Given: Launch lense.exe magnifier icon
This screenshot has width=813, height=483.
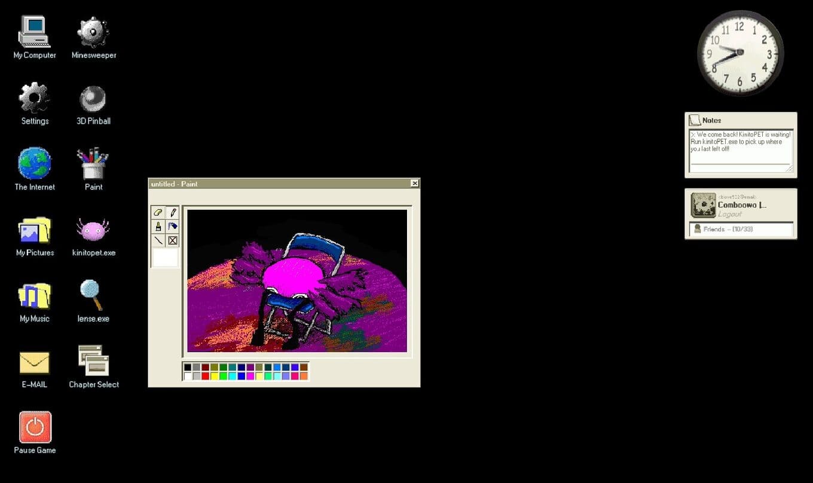Looking at the screenshot, I should 93,295.
